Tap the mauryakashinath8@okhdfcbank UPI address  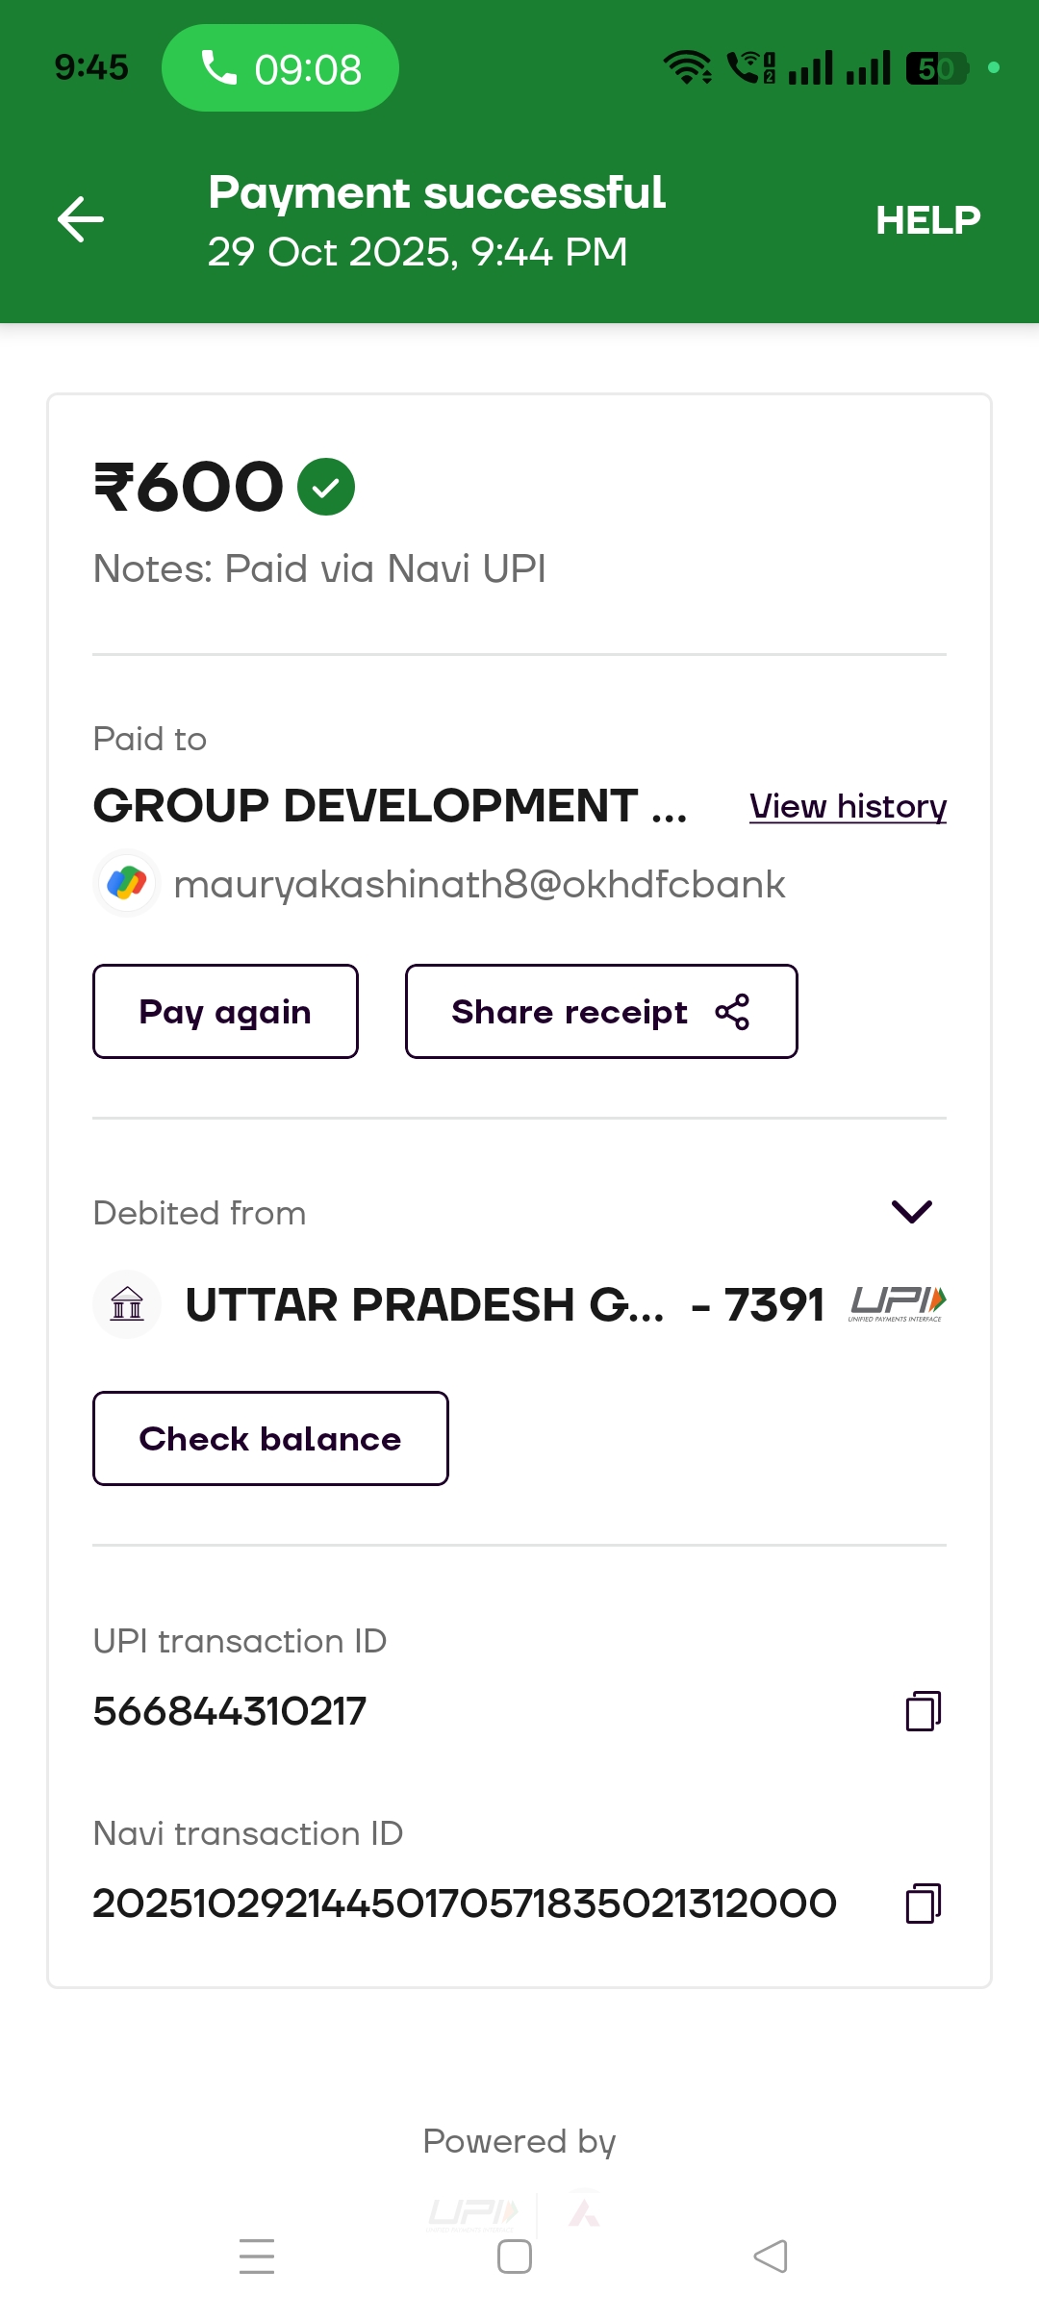click(x=479, y=885)
